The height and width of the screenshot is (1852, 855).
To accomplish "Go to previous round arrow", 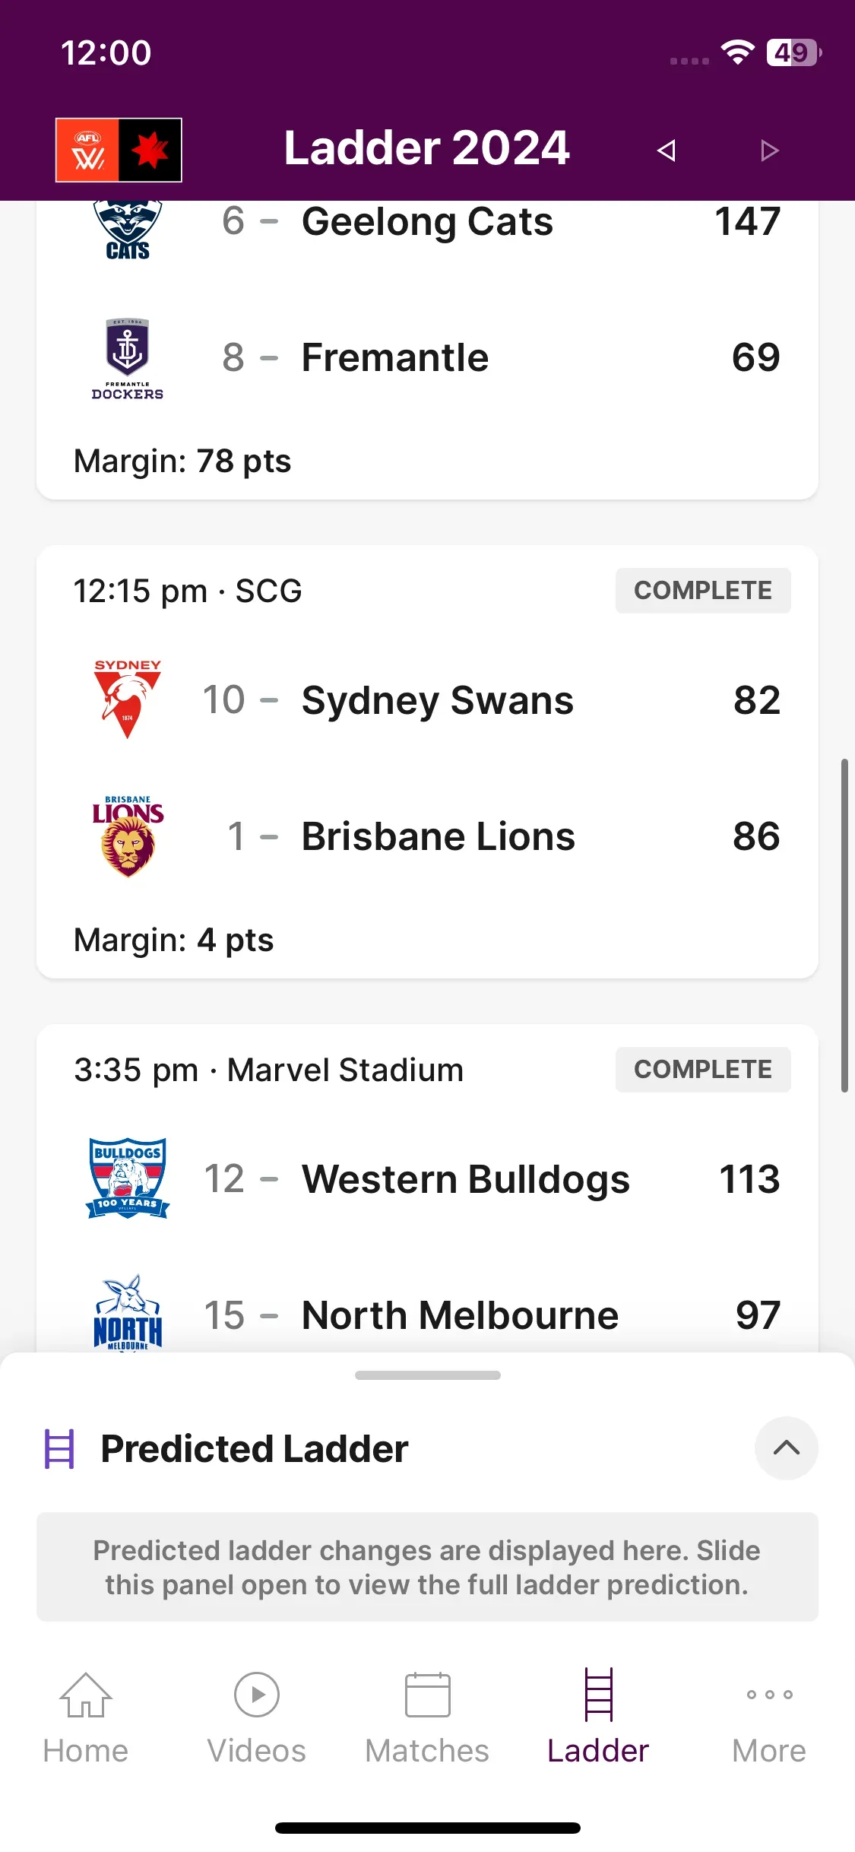I will [667, 151].
